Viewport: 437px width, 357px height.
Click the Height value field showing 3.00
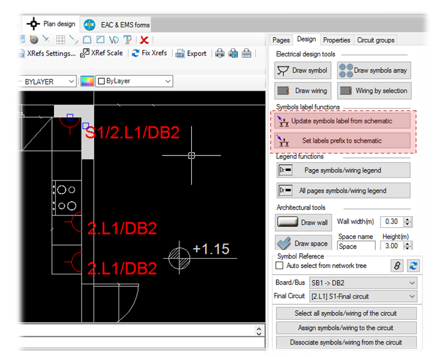pyautogui.click(x=392, y=246)
